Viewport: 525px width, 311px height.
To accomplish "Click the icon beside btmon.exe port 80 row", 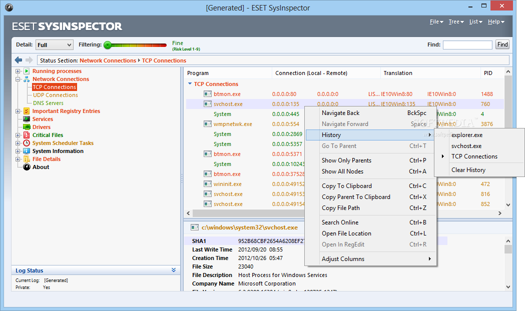I will (208, 94).
